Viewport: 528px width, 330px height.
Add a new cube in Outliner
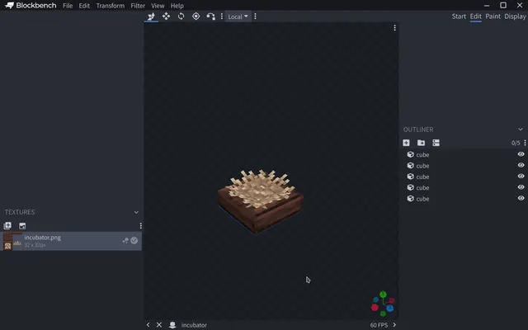pos(406,143)
